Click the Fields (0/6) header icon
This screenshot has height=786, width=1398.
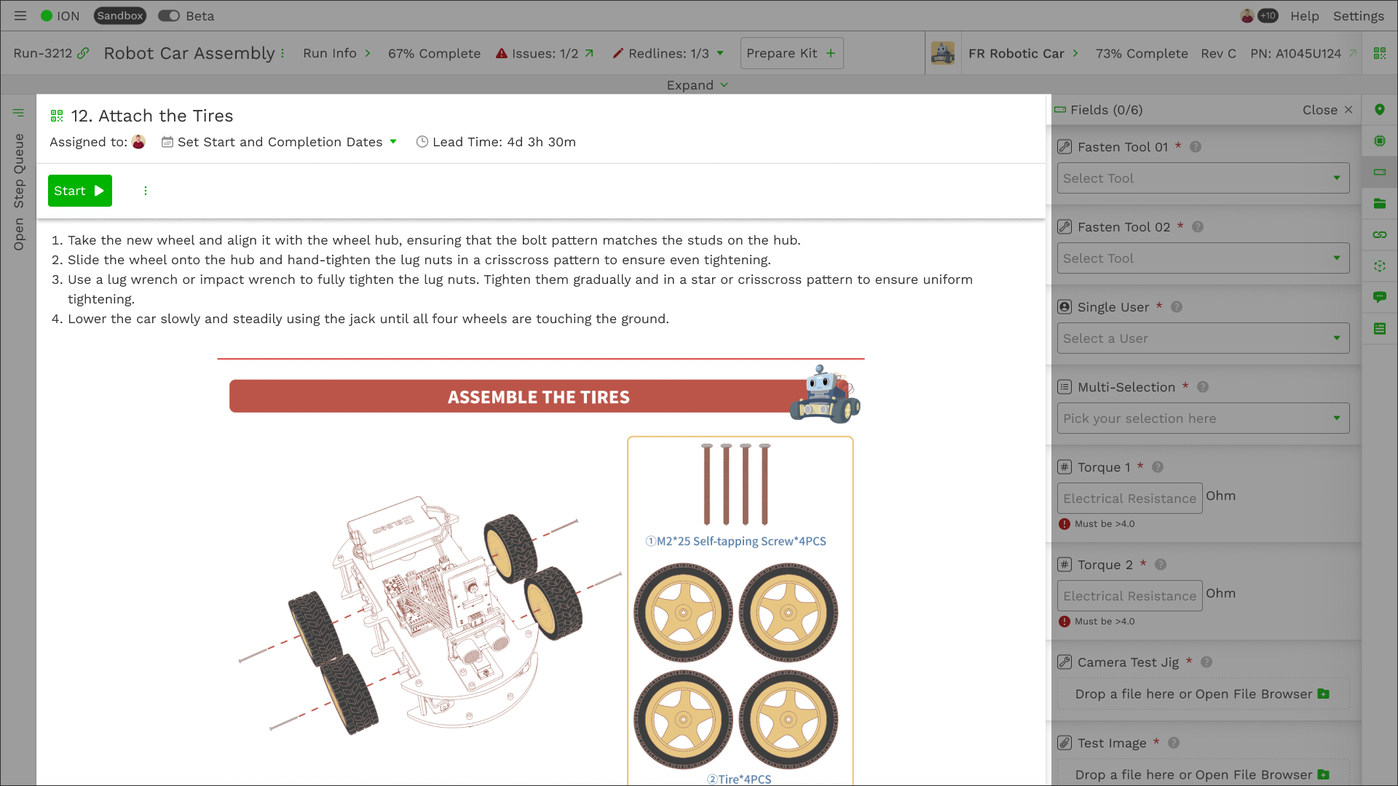point(1060,110)
